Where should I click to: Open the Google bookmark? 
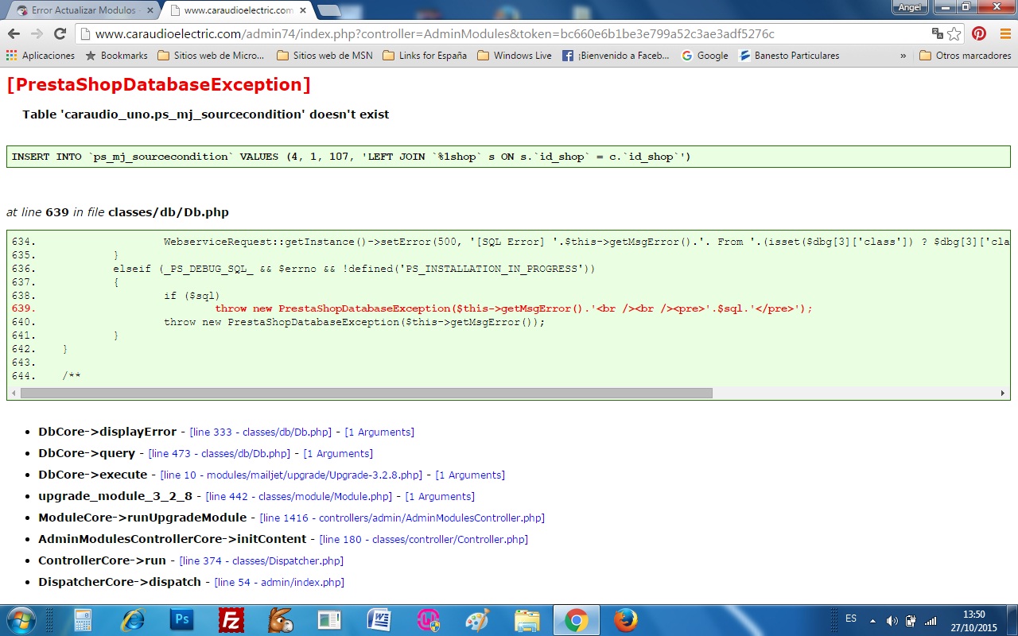point(705,56)
